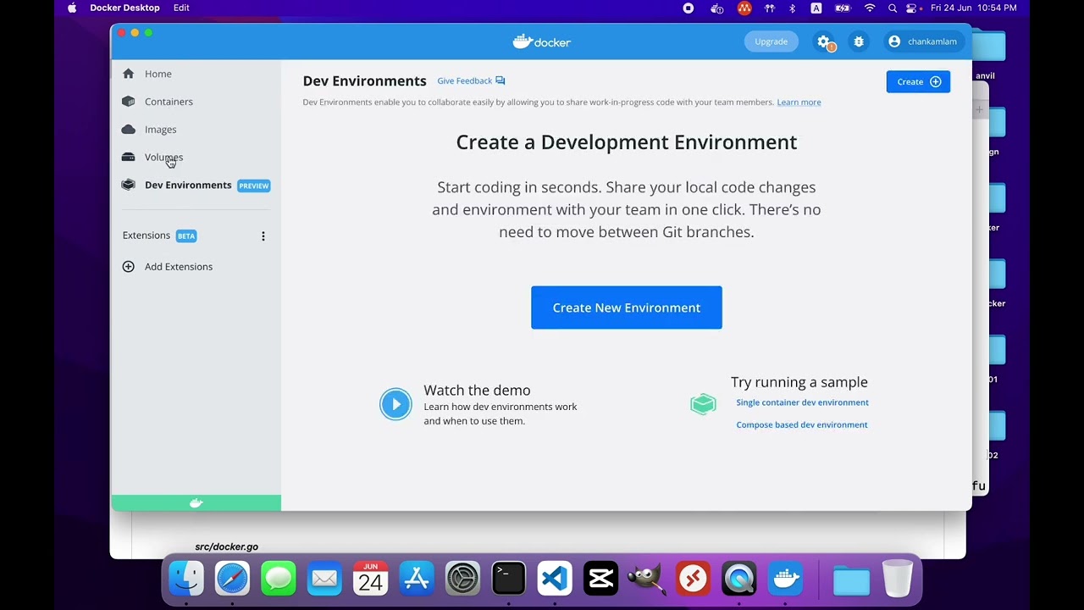Open Calendar from the Dock
The image size is (1084, 610).
tap(370, 579)
